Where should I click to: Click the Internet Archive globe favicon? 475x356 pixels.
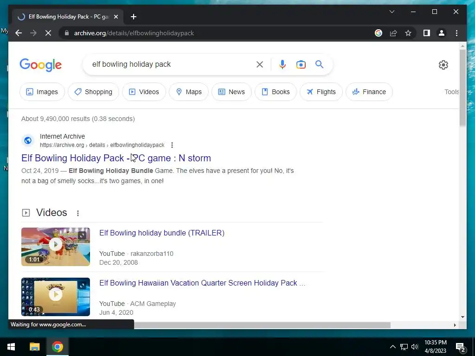[28, 140]
